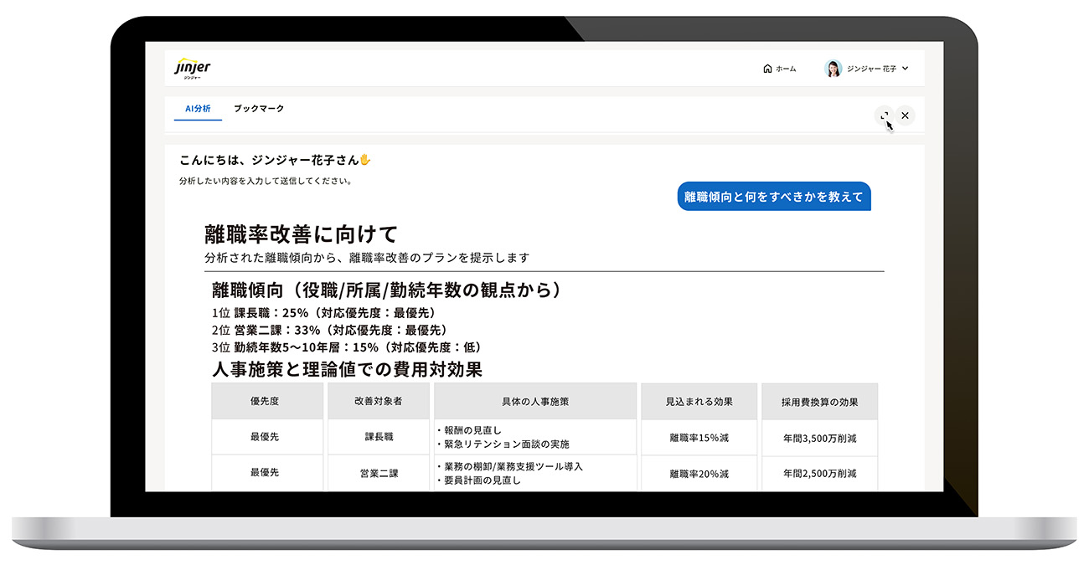Select the 見込まれる効果 column header
Viewport: 1089px width, 570px height.
[x=699, y=402]
